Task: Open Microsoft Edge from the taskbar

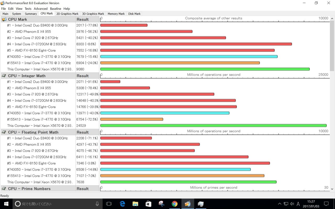Action: [122, 204]
